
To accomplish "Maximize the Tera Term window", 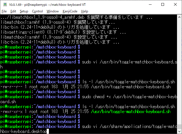I will (x=163, y=4).
